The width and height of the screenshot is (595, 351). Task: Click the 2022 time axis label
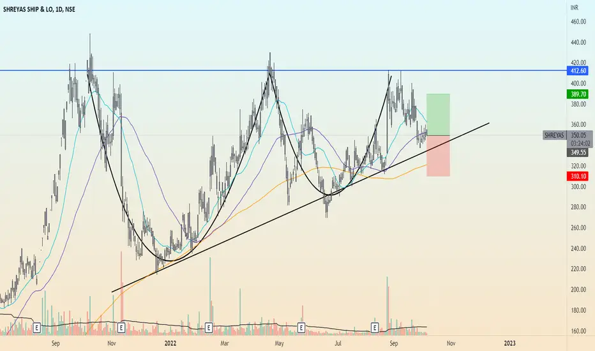[x=170, y=343]
